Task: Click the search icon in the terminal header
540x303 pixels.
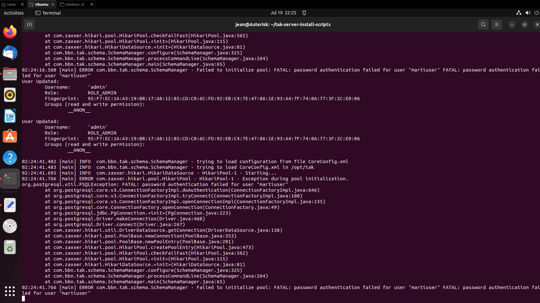Action: pos(483,24)
